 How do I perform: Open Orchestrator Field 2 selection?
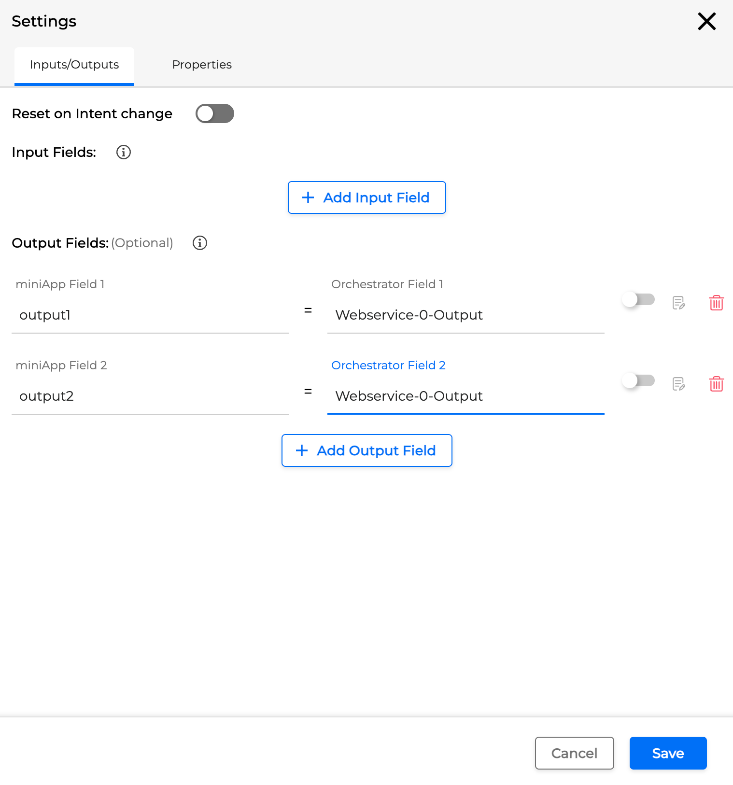(465, 396)
